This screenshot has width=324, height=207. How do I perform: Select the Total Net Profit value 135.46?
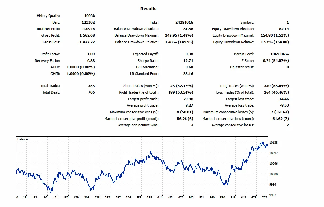pyautogui.click(x=89, y=29)
